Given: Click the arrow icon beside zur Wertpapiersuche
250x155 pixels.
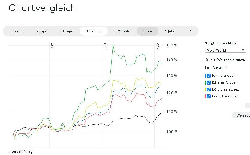Looking at the screenshot, I should pos(207,60).
